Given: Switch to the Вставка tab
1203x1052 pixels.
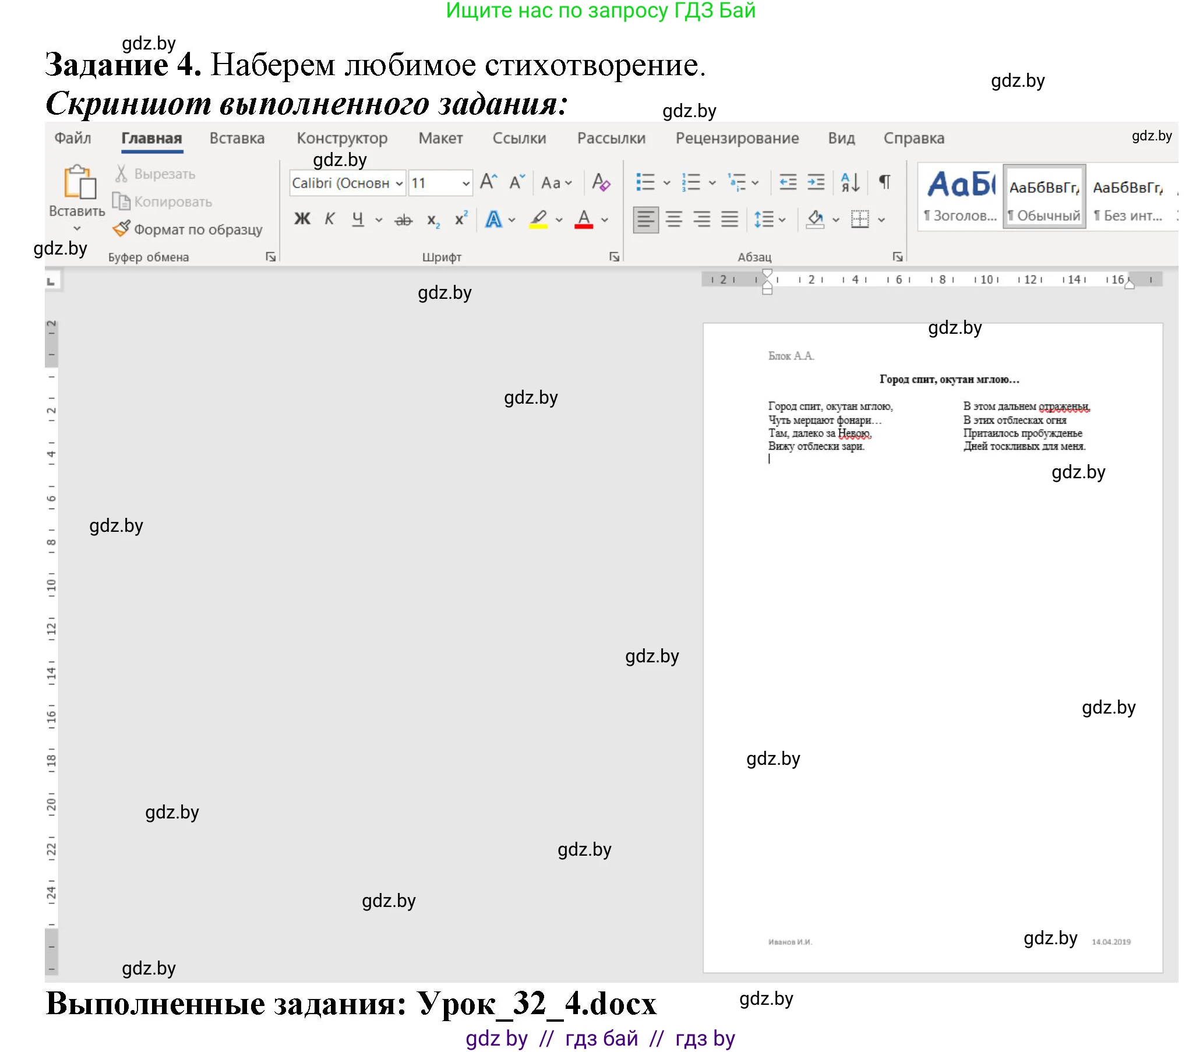Looking at the screenshot, I should coord(237,139).
